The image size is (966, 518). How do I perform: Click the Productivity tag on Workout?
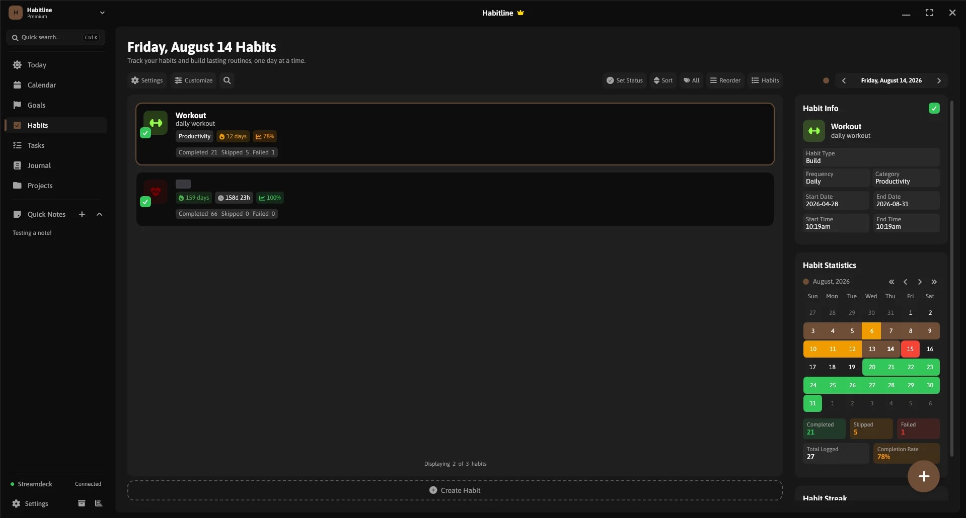click(x=194, y=136)
